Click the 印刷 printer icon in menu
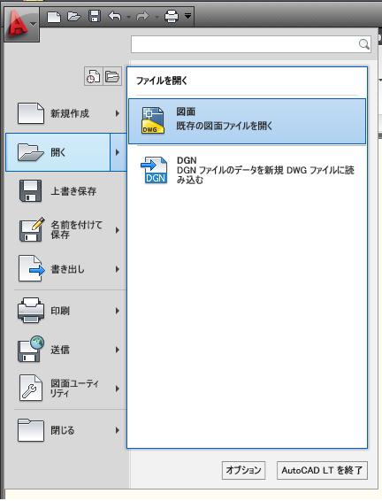382x501 pixels. (x=31, y=311)
